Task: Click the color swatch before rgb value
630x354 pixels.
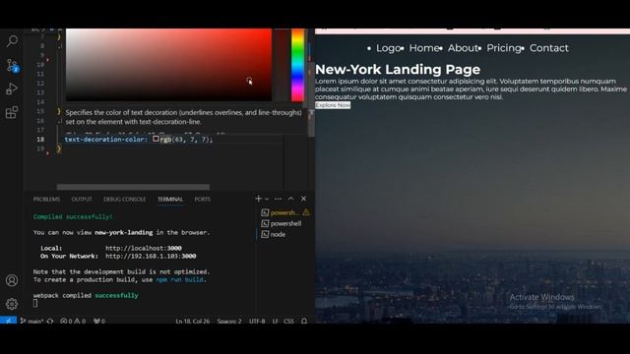Action: pos(156,139)
